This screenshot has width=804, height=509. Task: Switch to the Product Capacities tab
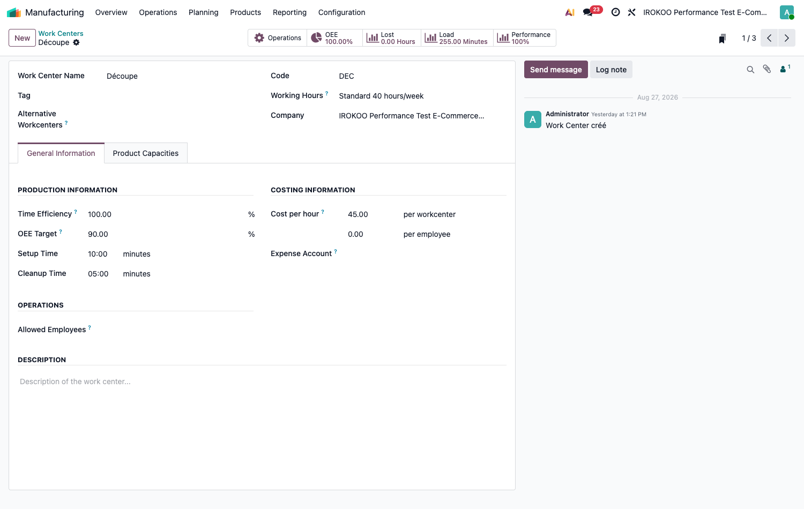tap(146, 153)
